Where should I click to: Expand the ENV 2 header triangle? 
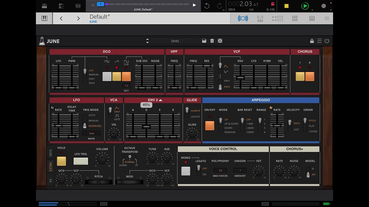pyautogui.click(x=161, y=100)
